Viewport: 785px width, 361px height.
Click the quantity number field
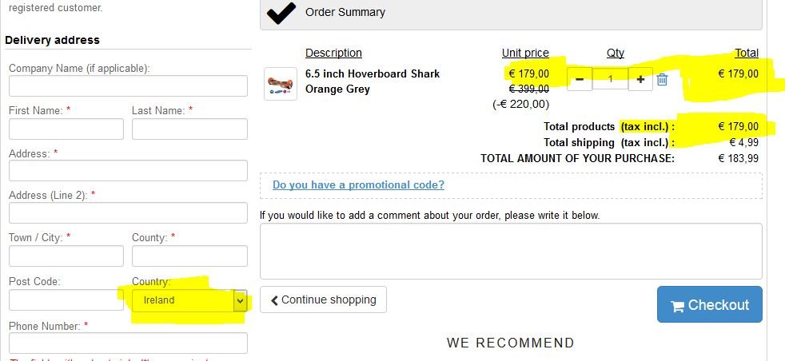pyautogui.click(x=610, y=79)
